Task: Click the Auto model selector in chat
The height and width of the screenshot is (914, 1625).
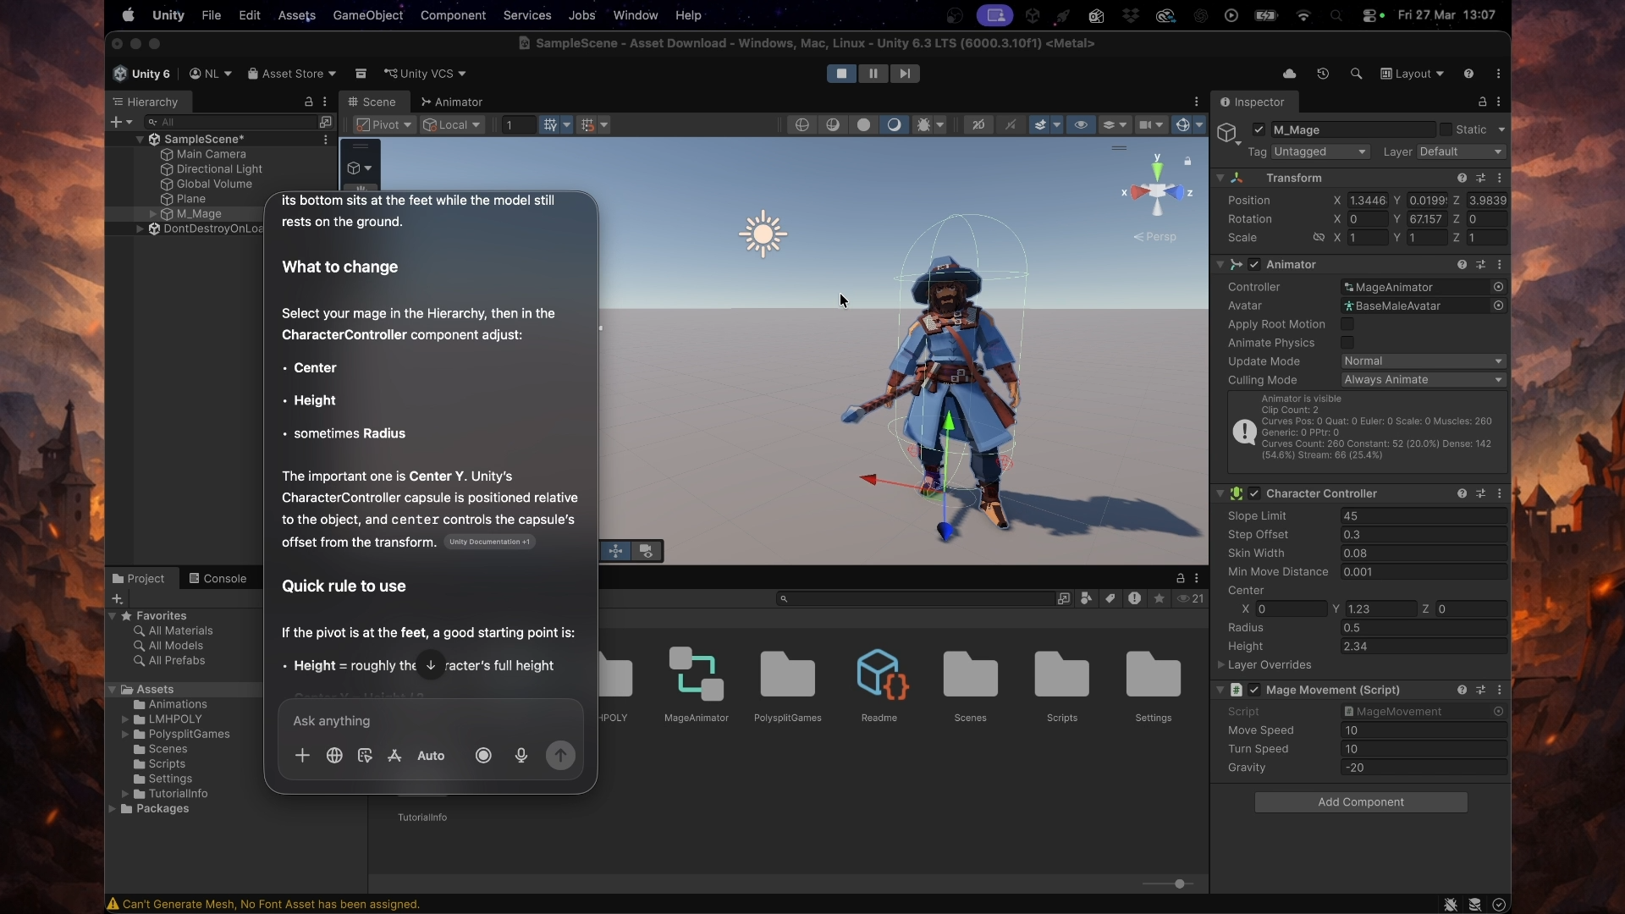Action: pos(431,756)
